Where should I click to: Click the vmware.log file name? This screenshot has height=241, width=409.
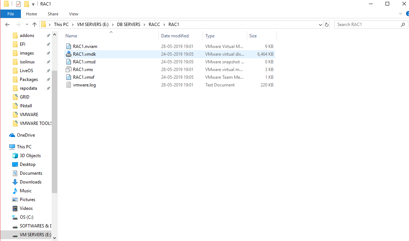pyautogui.click(x=84, y=85)
